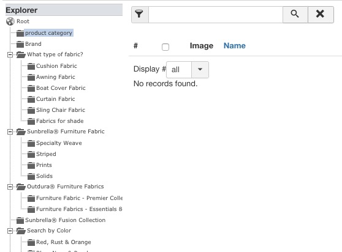Click the Striped folder icon
Image resolution: width=342 pixels, height=252 pixels.
[x=31, y=154]
